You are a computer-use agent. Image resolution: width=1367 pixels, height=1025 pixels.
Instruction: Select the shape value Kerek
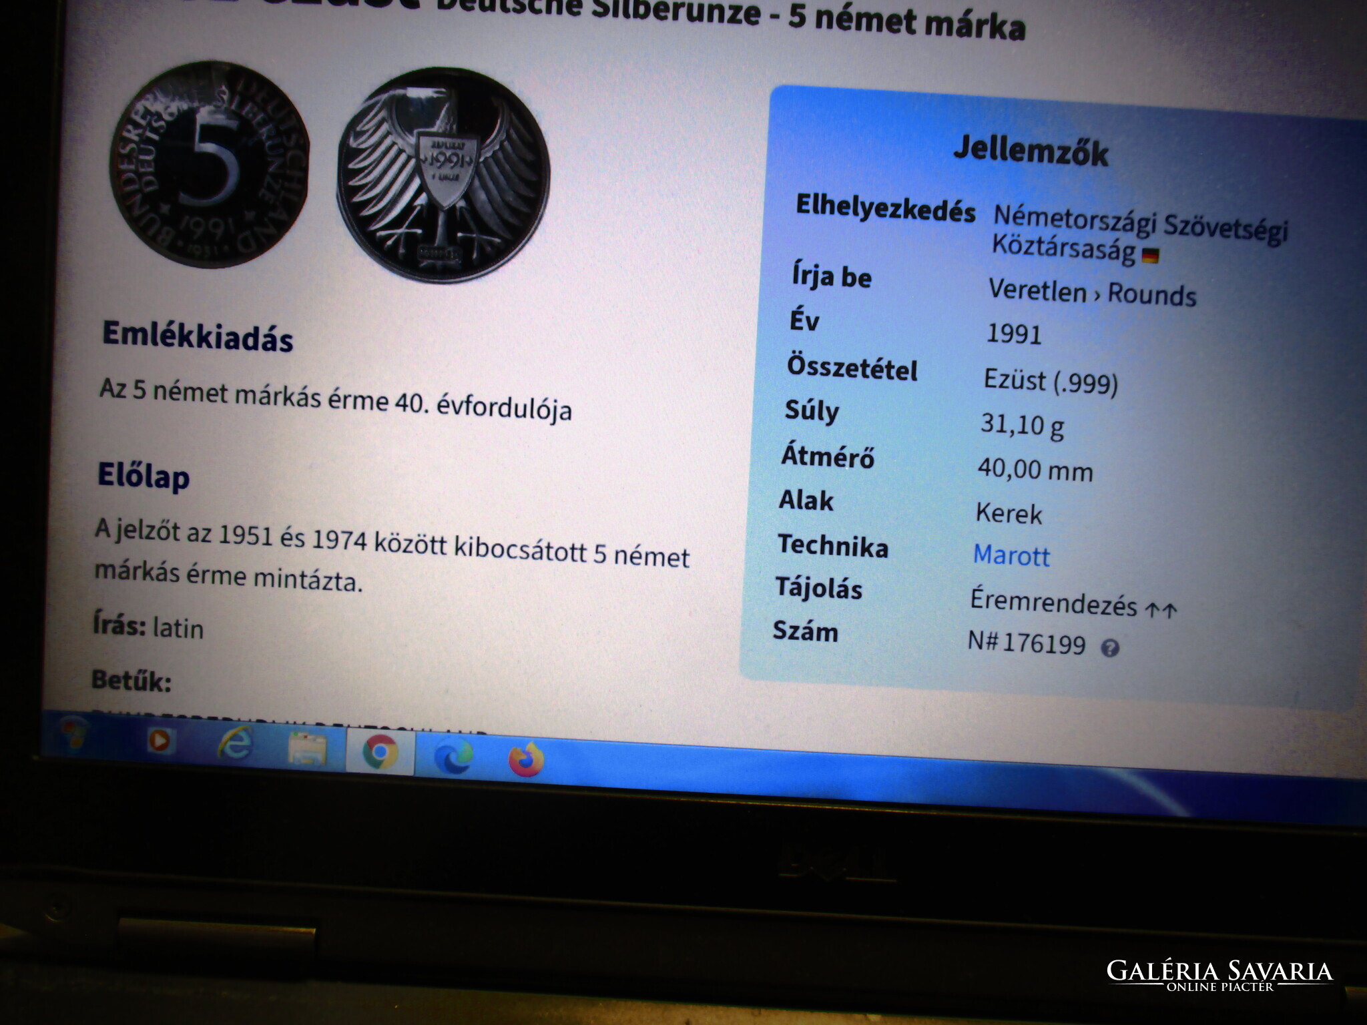pos(1009,513)
